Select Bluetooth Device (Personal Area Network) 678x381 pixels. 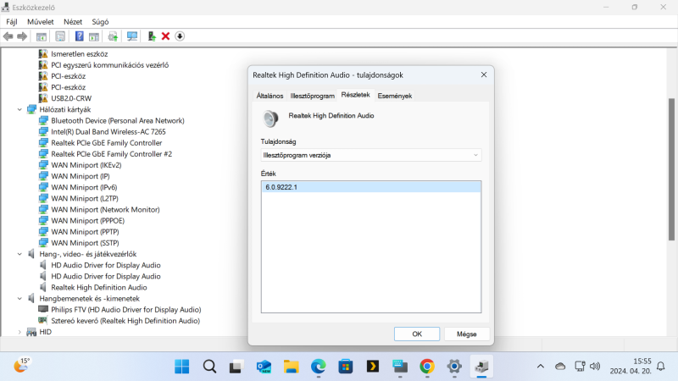point(118,120)
